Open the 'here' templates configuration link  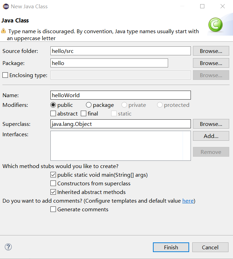coord(188,201)
